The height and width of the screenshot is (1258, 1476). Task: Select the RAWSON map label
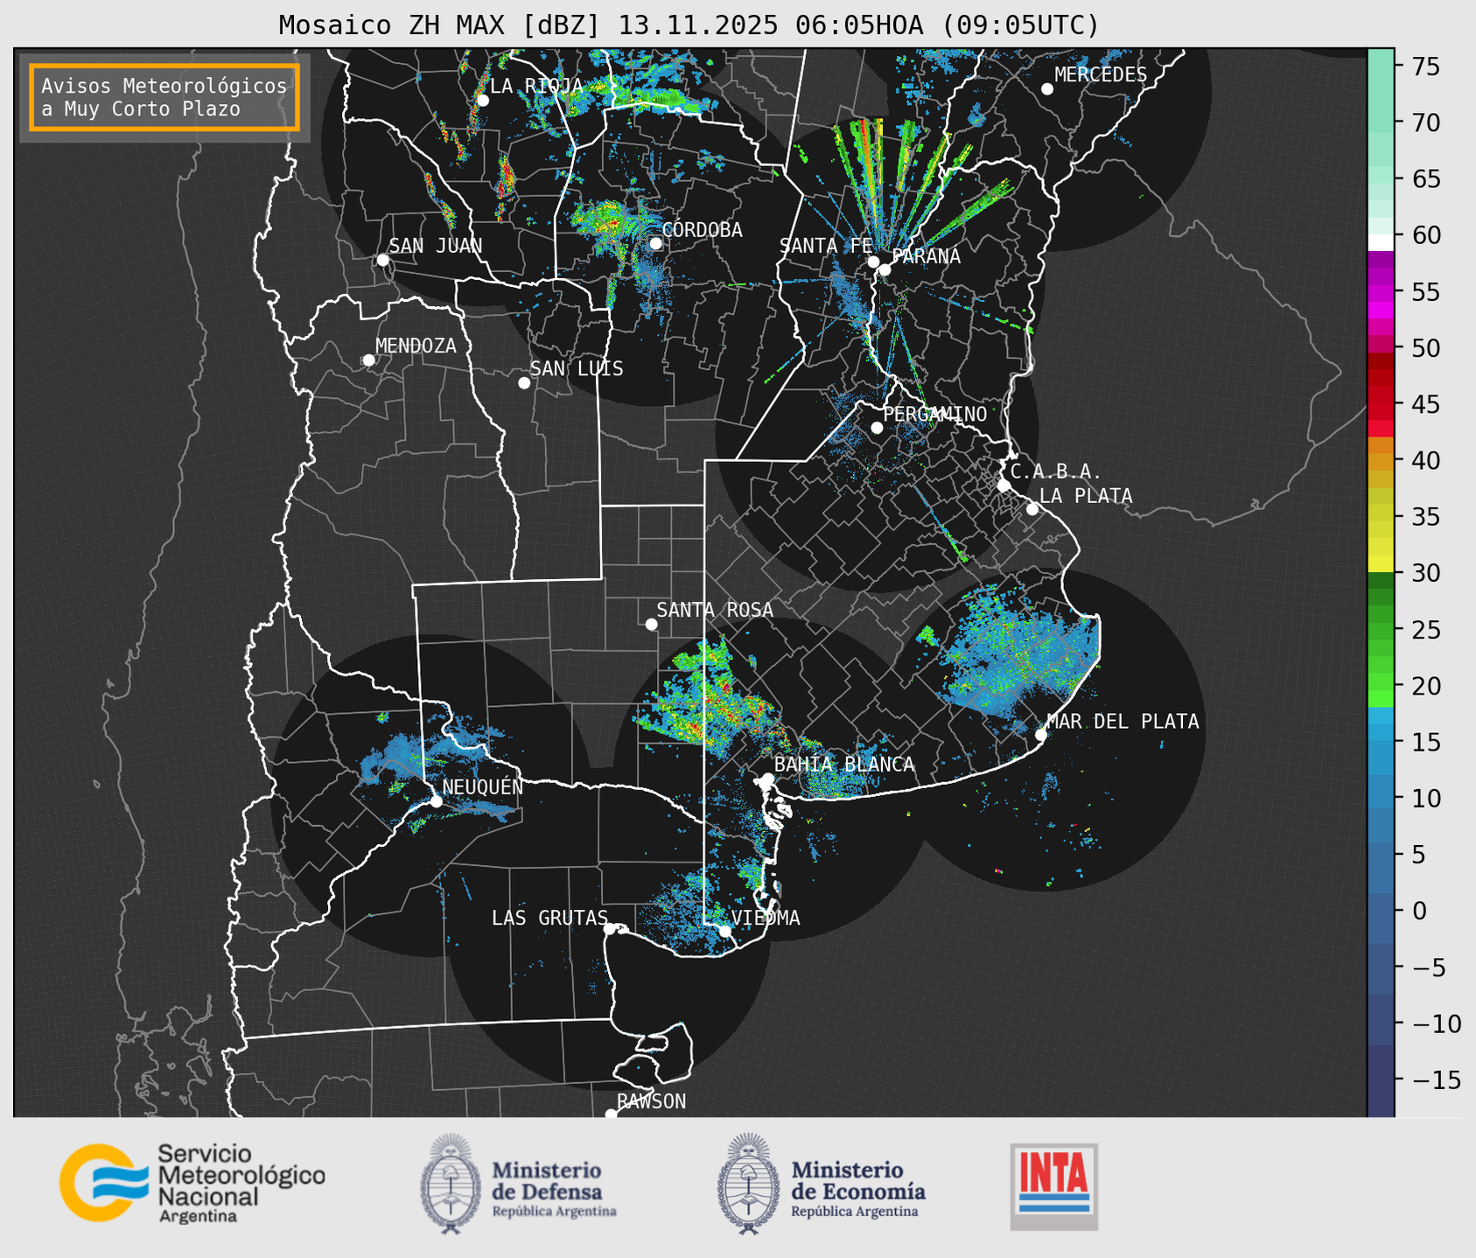click(651, 1101)
